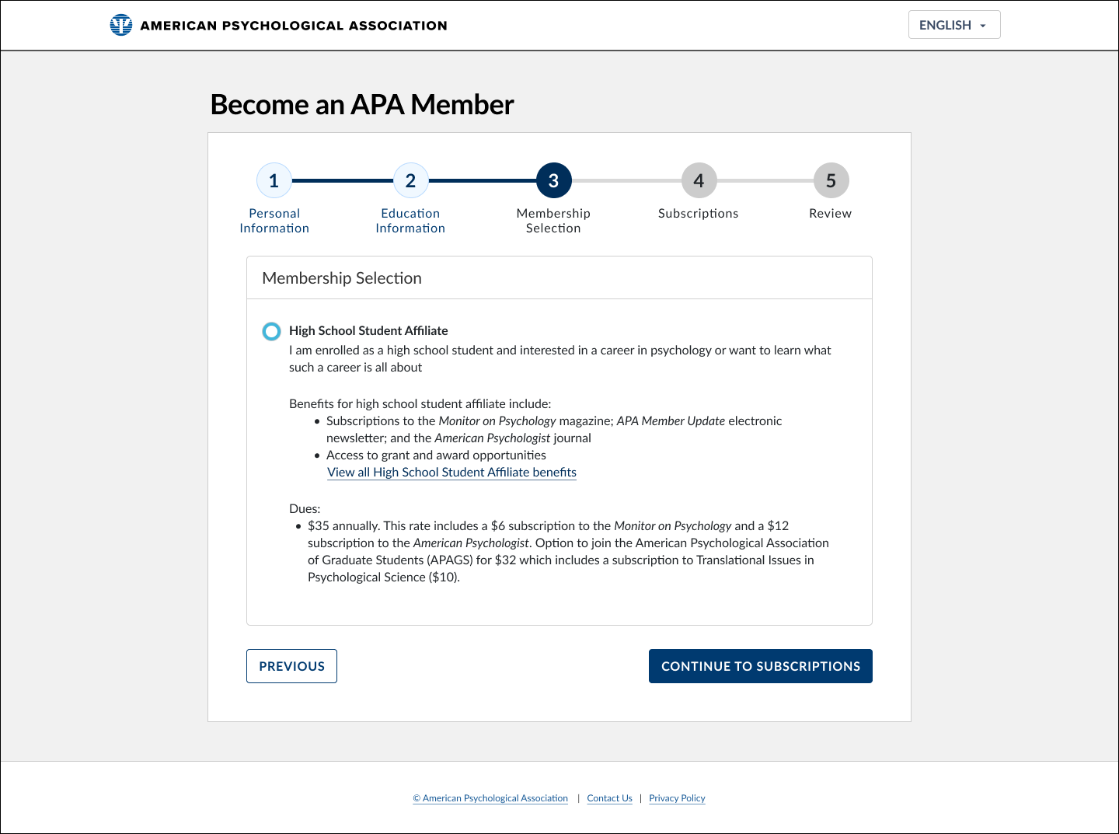Click the Subscriptions step label
1119x834 pixels.
(x=698, y=214)
